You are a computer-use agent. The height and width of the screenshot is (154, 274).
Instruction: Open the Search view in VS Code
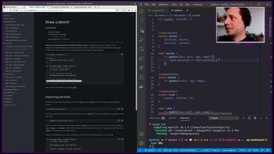[x=141, y=21]
